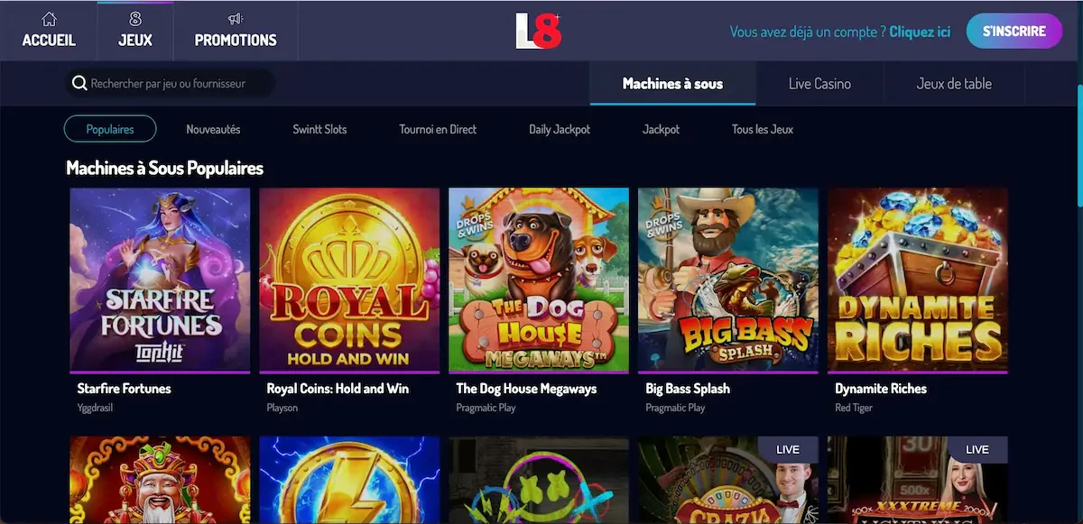The height and width of the screenshot is (524, 1083).
Task: Click the Accueil home icon
Action: (x=49, y=19)
